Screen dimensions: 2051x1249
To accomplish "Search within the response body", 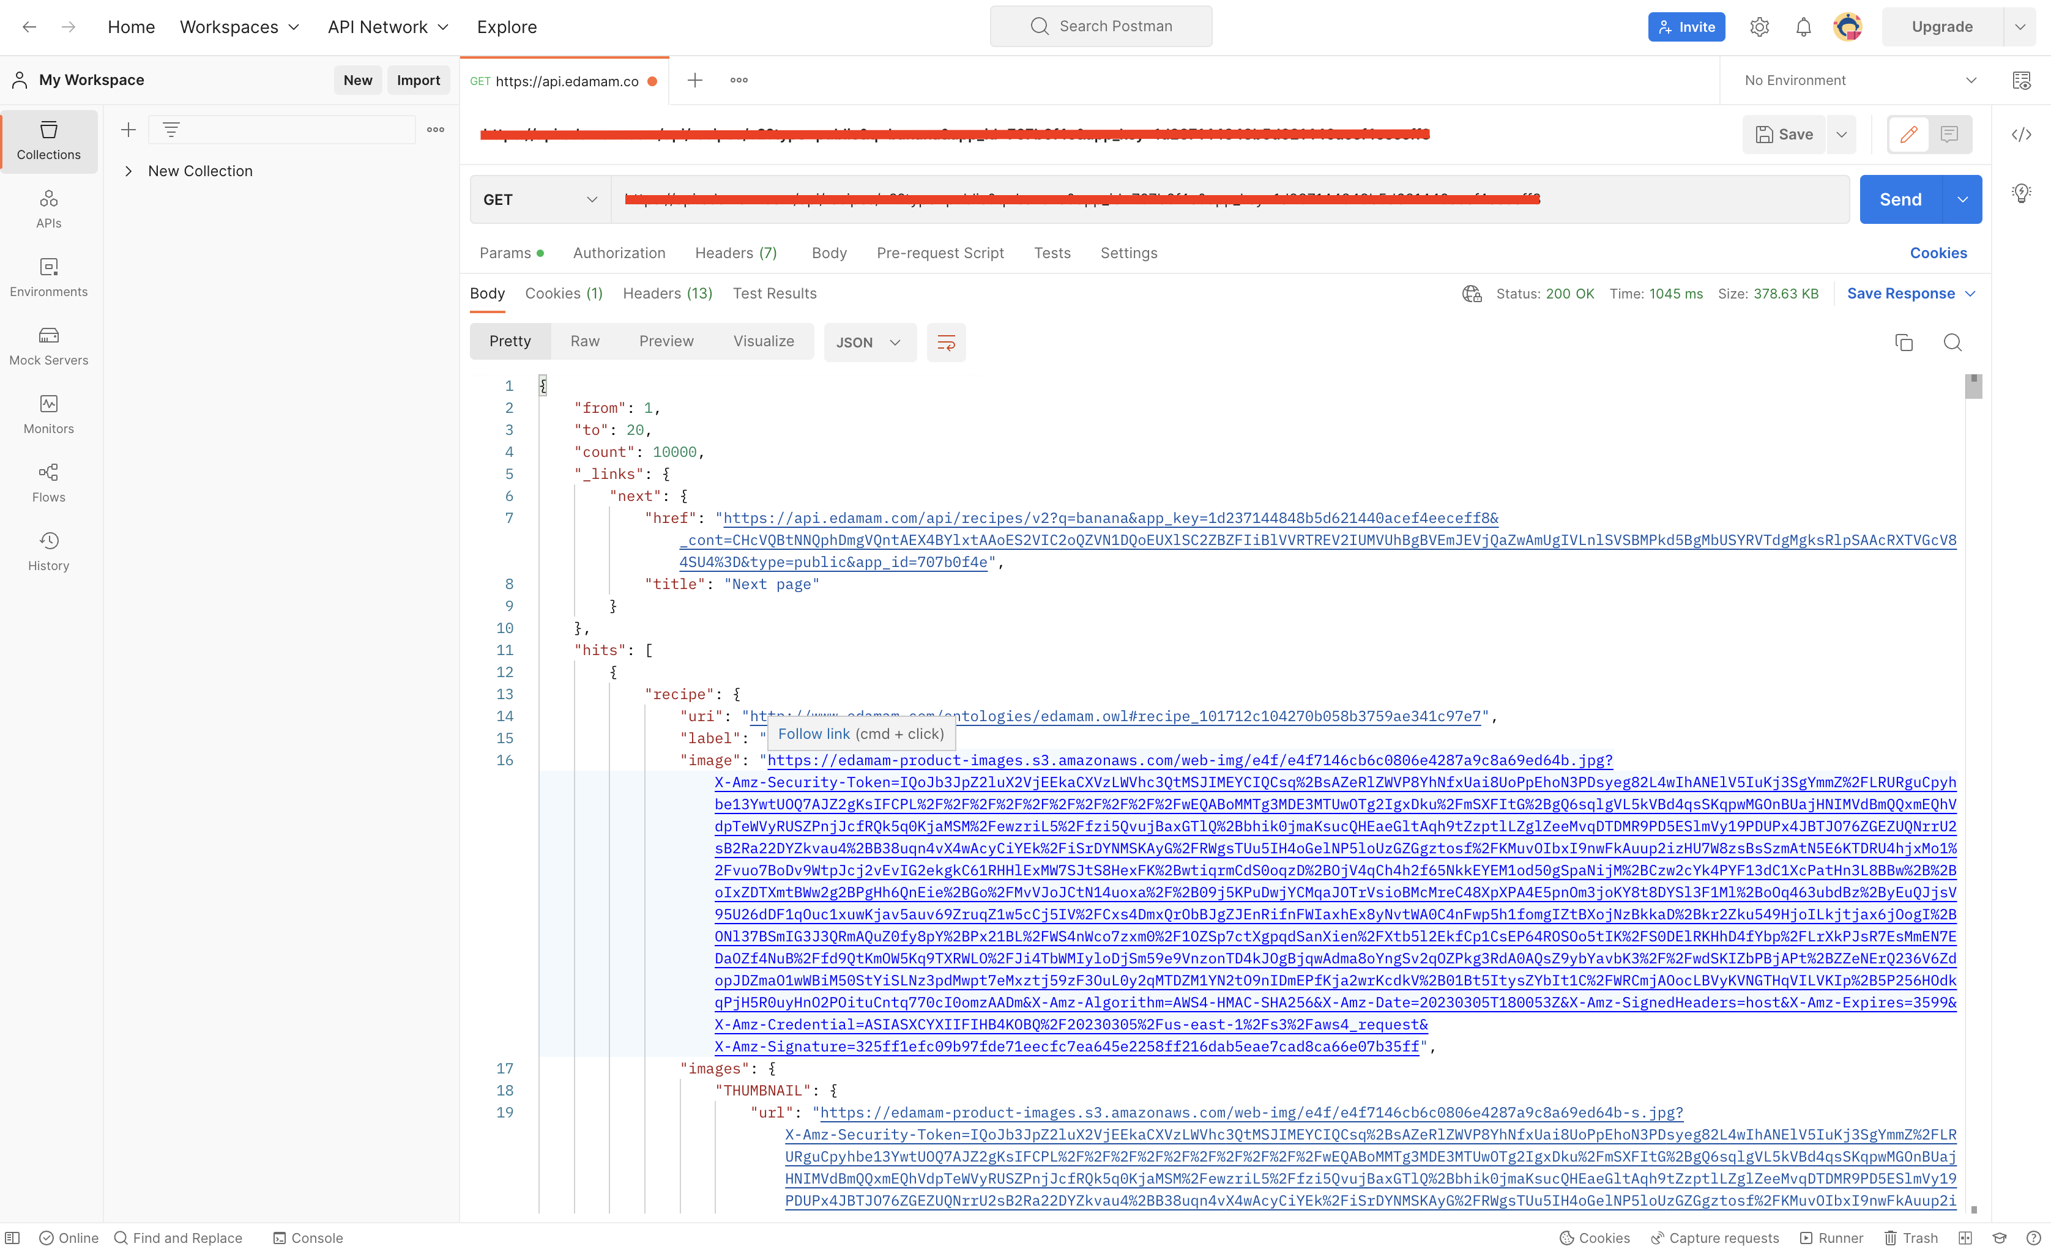I will [x=1952, y=342].
